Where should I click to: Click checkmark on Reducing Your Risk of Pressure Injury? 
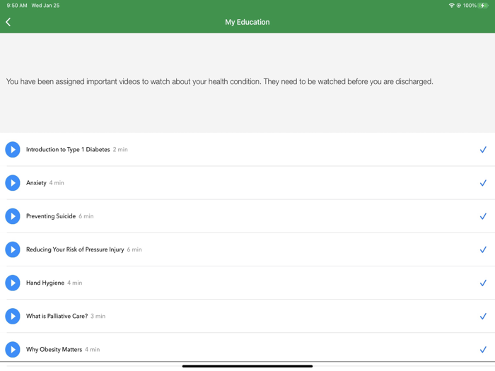483,250
